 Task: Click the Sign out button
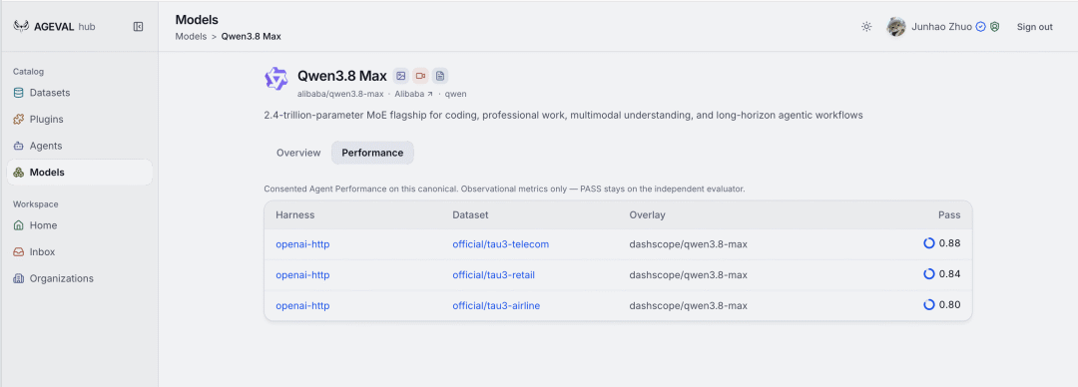point(1035,27)
